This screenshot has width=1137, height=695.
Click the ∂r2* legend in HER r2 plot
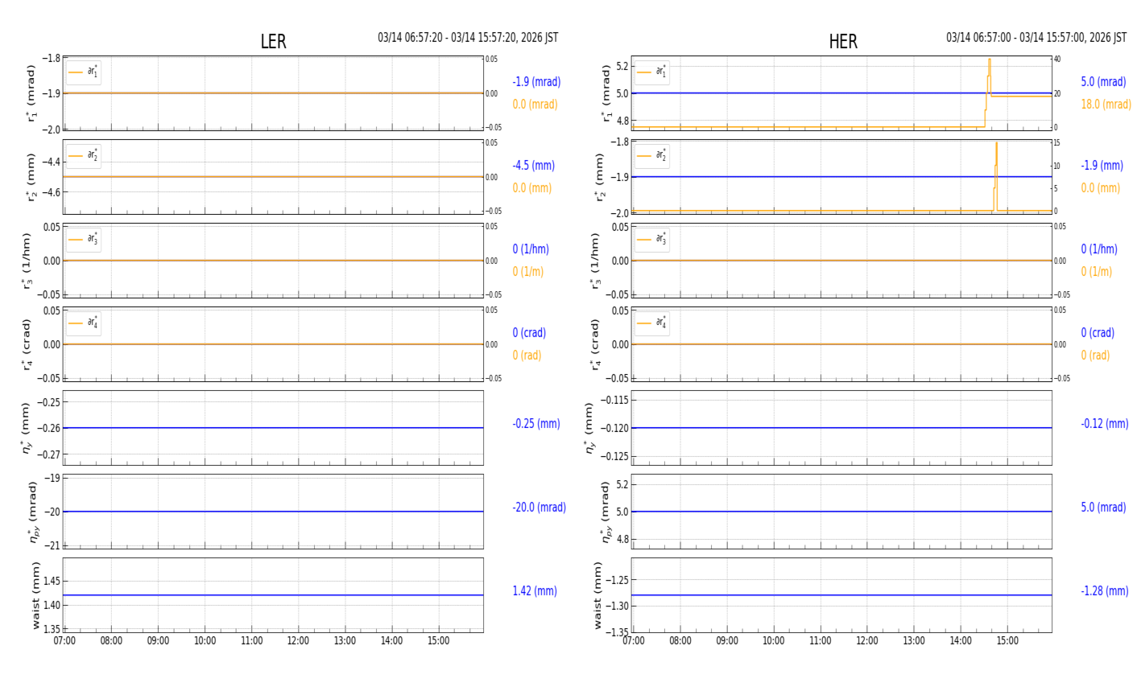click(x=651, y=156)
